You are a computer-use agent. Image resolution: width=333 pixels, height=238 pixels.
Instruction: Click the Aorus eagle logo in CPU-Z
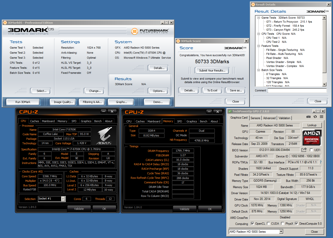[x=104, y=136]
